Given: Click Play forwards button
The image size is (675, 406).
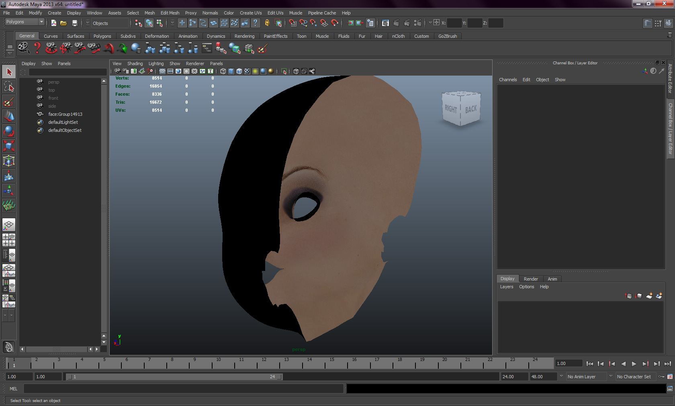Looking at the screenshot, I should pyautogui.click(x=634, y=364).
